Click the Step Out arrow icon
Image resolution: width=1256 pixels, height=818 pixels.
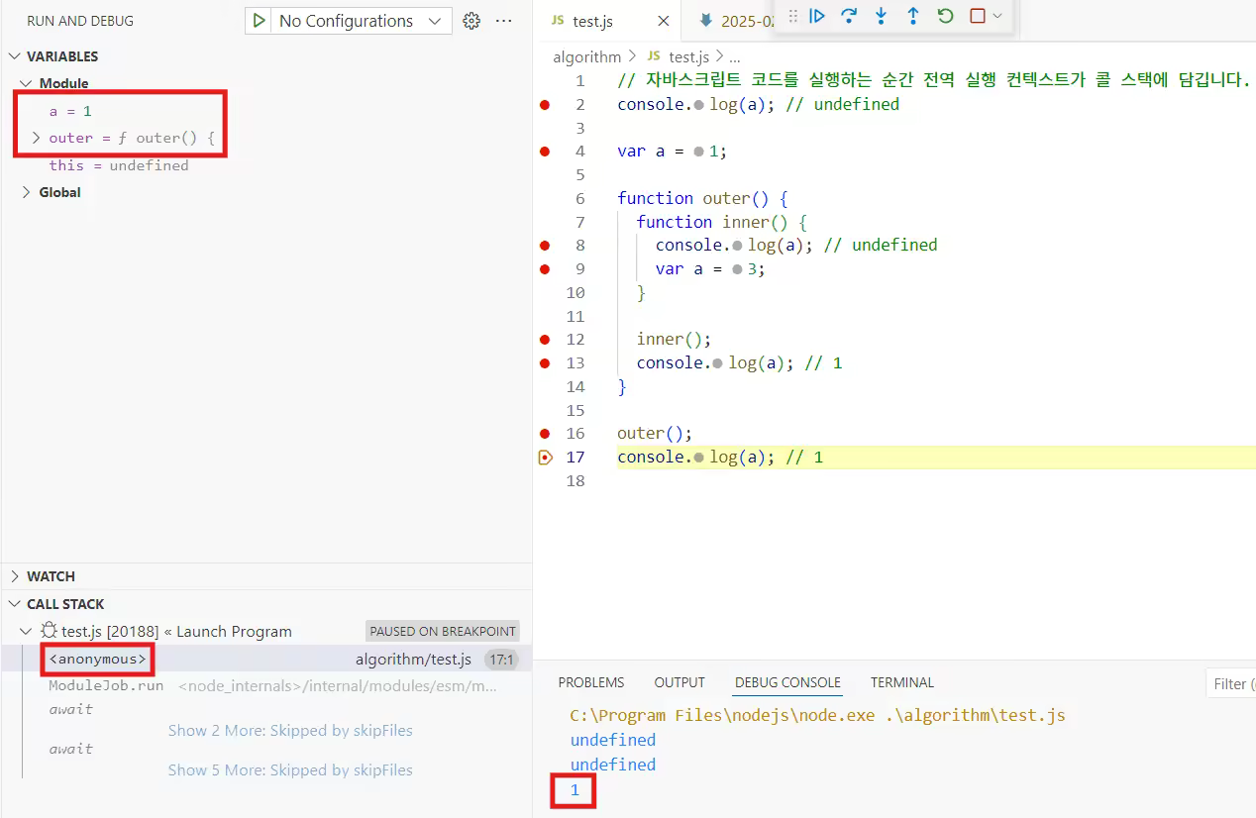pos(913,16)
